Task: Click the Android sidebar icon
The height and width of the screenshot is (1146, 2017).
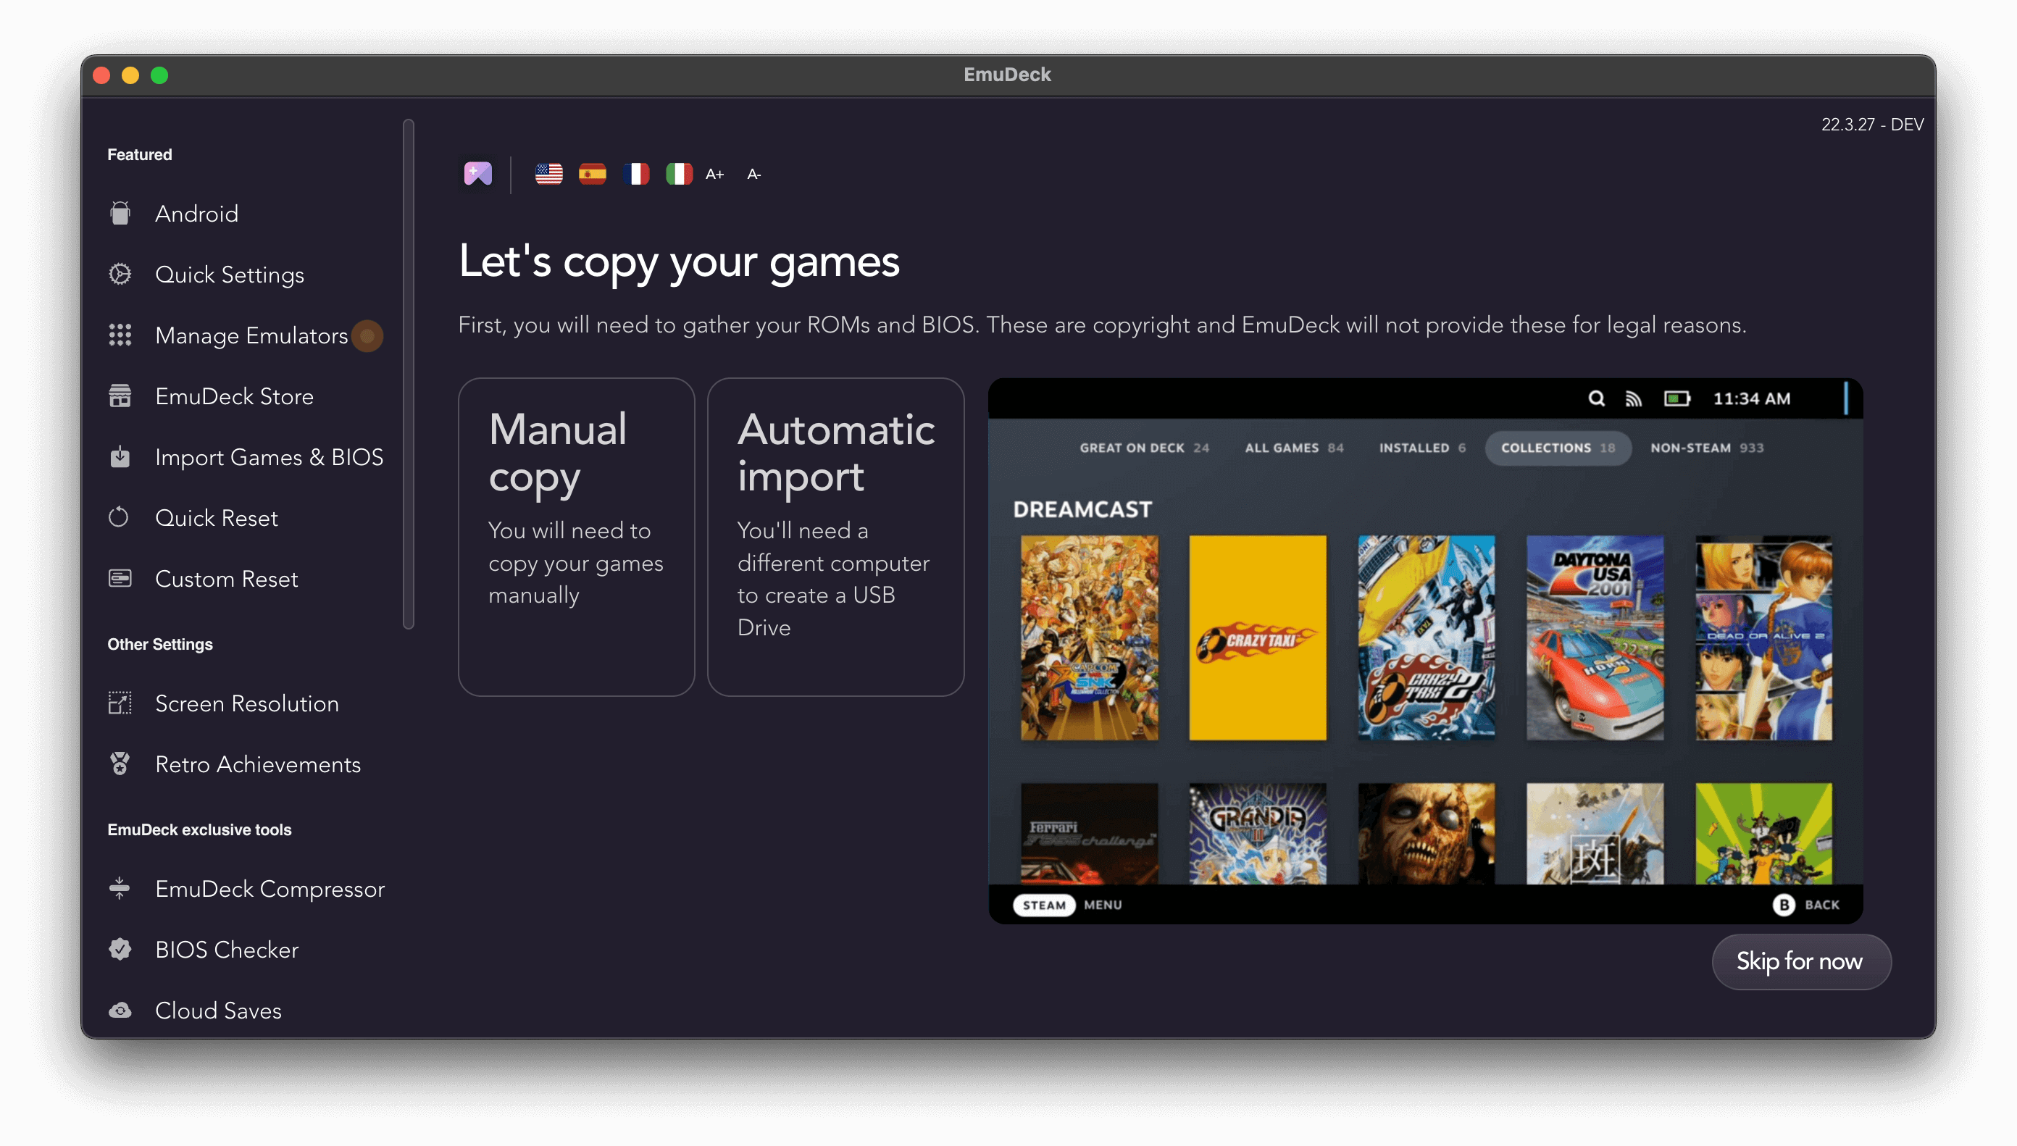Action: [x=122, y=212]
